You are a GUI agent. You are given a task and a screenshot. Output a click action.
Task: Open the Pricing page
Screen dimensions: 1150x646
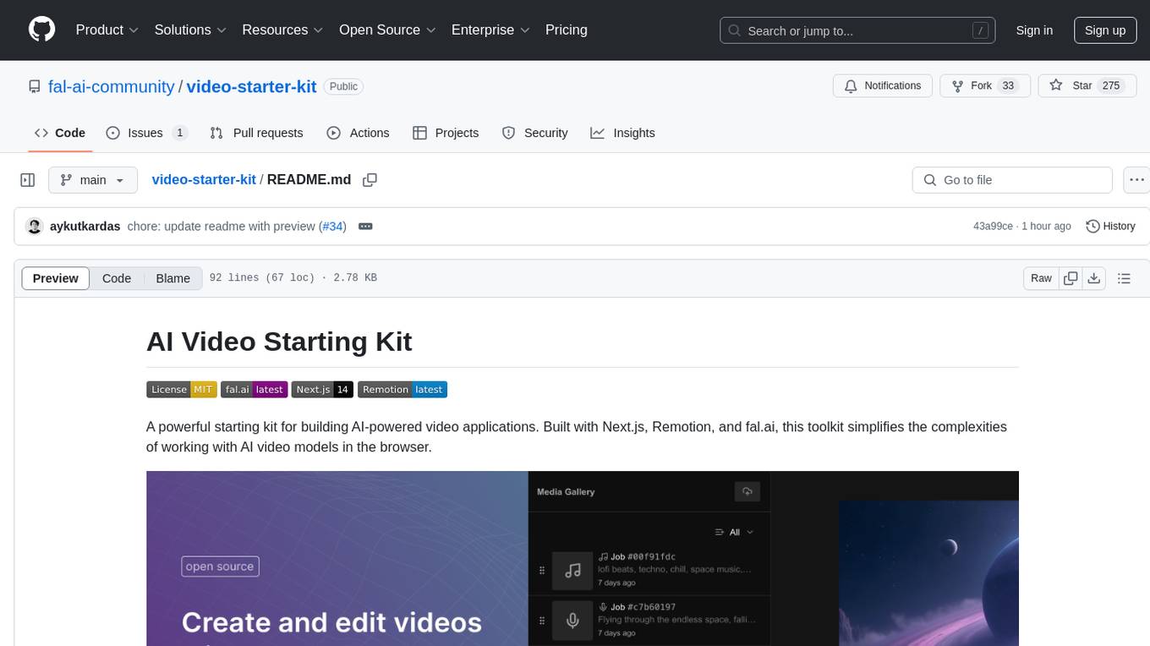coord(567,30)
